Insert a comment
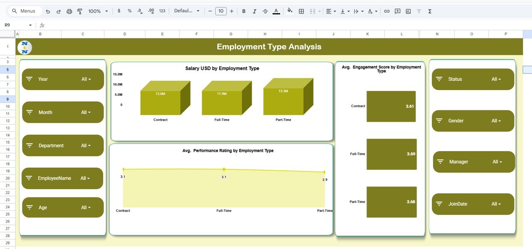The image size is (532, 249). (x=397, y=11)
